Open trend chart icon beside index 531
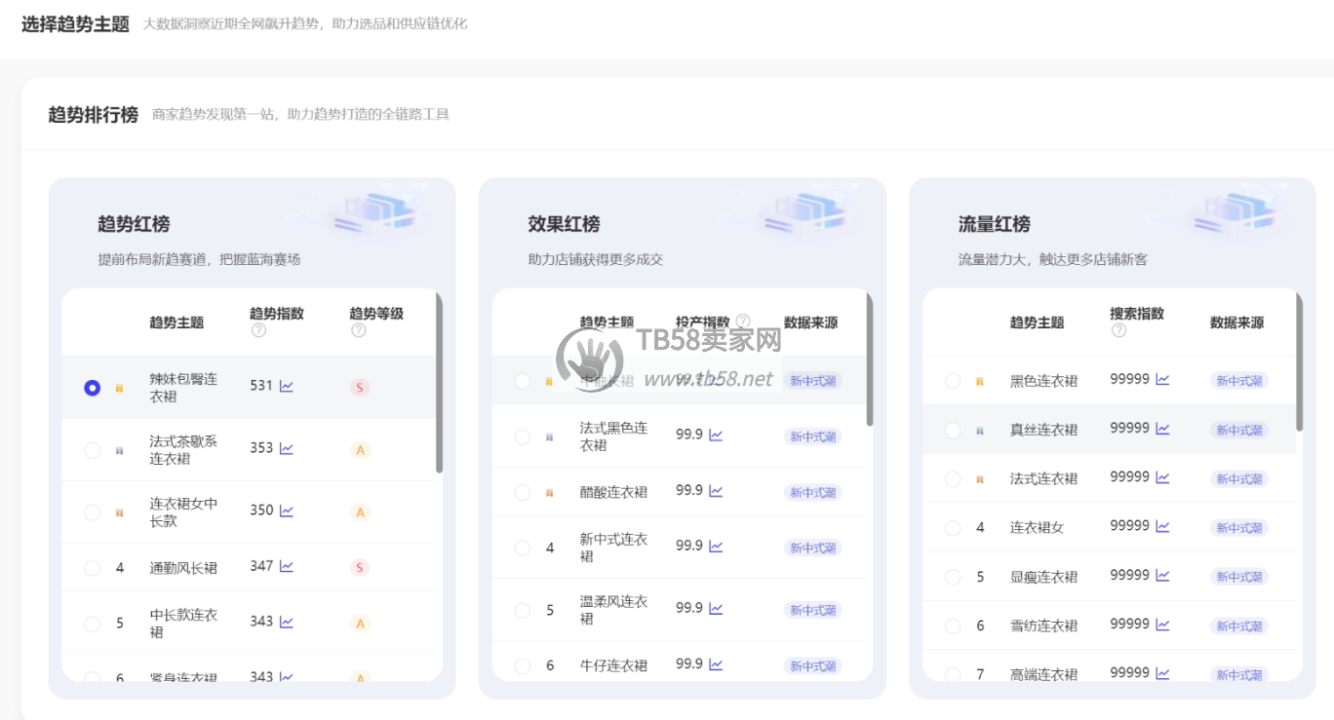Image resolution: width=1334 pixels, height=720 pixels. pyautogui.click(x=287, y=386)
